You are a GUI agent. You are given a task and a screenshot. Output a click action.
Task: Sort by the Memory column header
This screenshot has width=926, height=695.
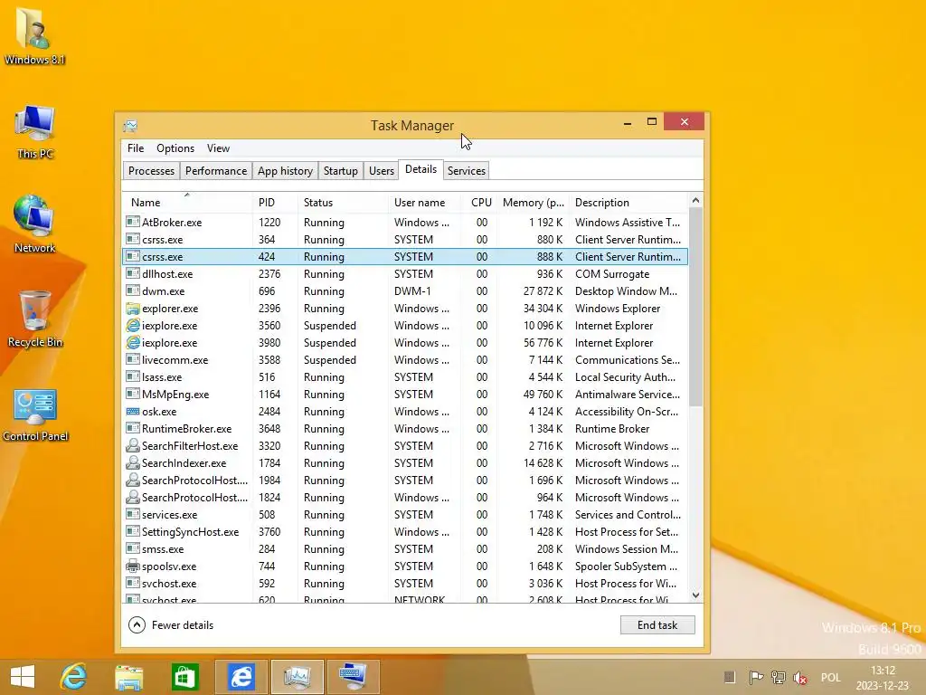(533, 202)
